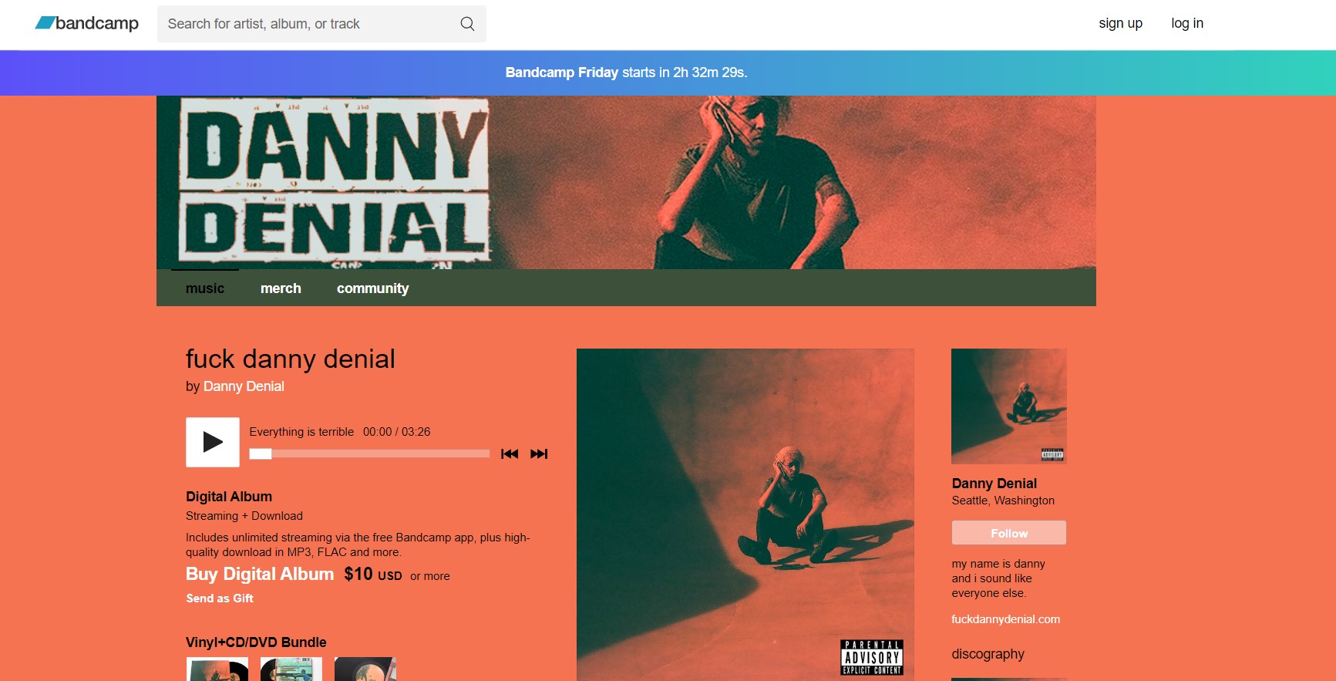
Task: Open the Danny Denial artist link
Action: pyautogui.click(x=244, y=386)
